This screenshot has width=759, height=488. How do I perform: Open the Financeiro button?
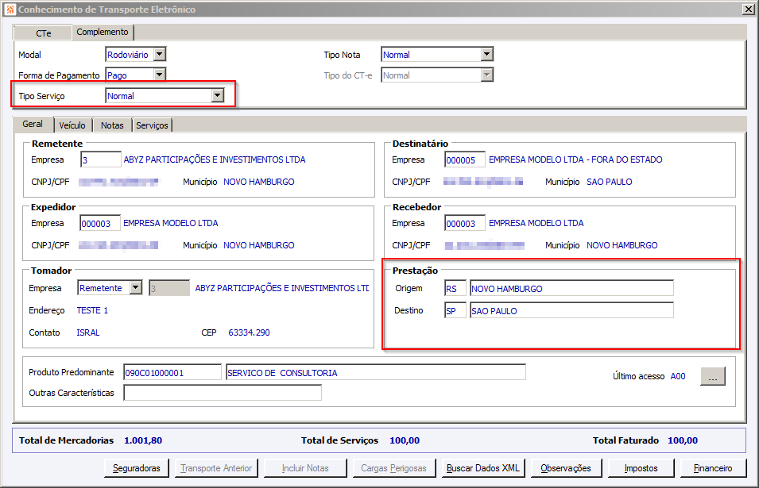713,468
